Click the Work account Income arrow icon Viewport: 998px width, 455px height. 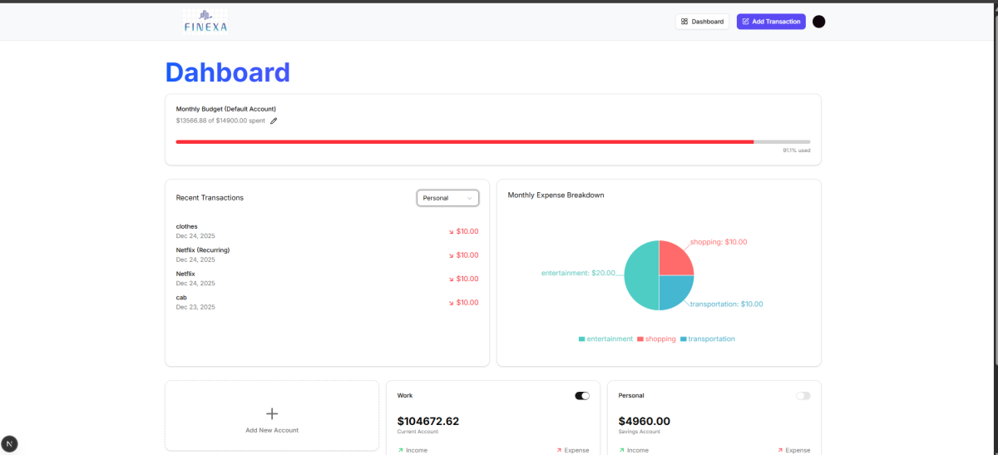coord(401,450)
